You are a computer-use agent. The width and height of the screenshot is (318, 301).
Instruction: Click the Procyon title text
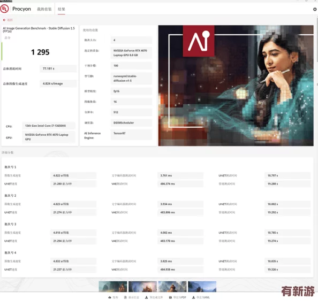coord(21,9)
